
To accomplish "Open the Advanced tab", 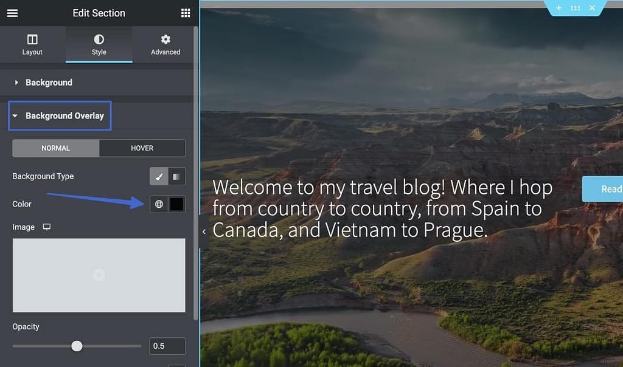I will pos(165,44).
